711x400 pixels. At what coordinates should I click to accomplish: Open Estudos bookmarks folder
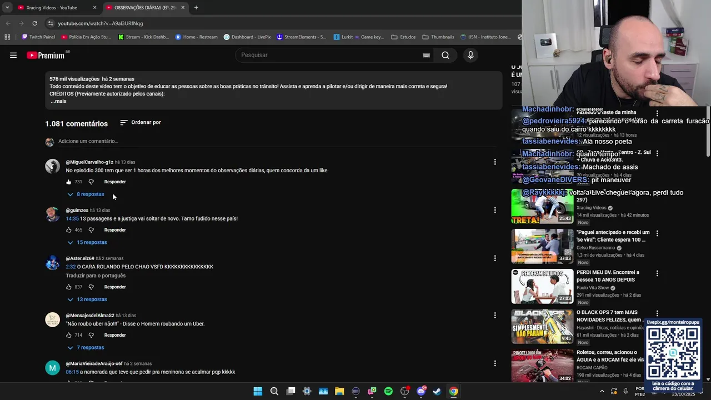(403, 37)
